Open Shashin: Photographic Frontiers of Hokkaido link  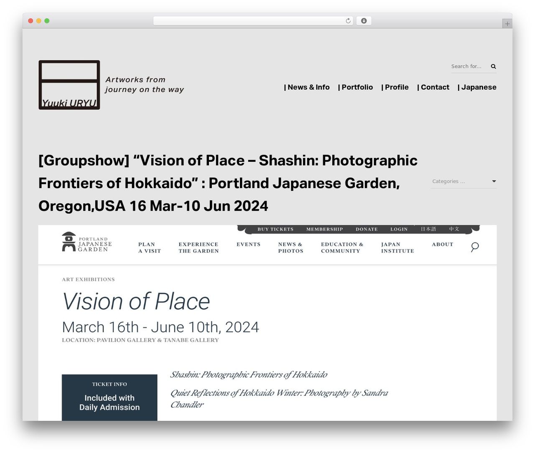click(249, 375)
